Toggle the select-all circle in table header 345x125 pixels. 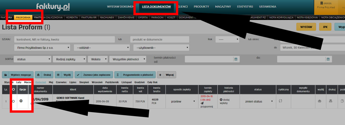click(x=13, y=89)
